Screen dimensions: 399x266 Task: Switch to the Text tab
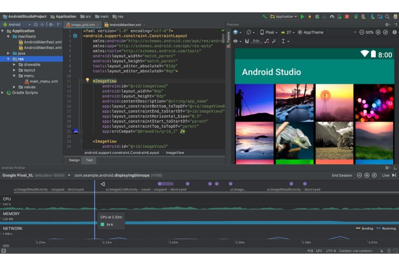click(x=89, y=160)
